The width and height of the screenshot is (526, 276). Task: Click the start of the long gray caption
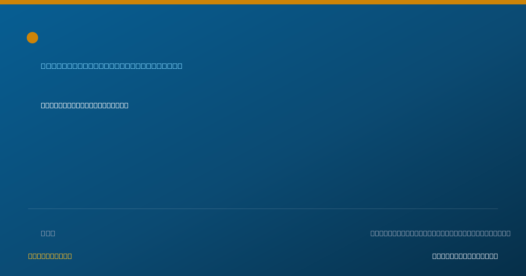point(373,233)
